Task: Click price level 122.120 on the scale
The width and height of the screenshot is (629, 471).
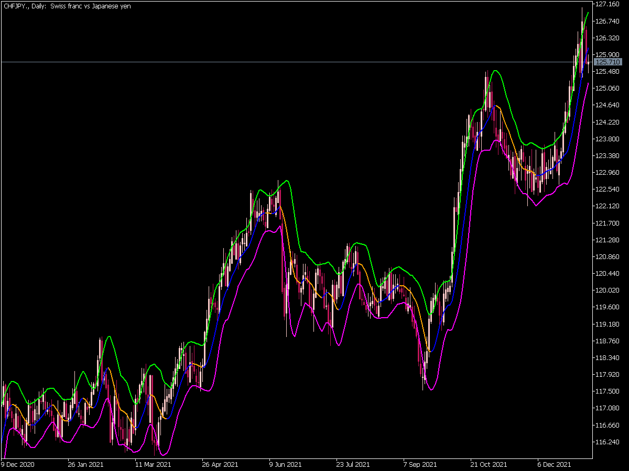Action: click(x=608, y=206)
